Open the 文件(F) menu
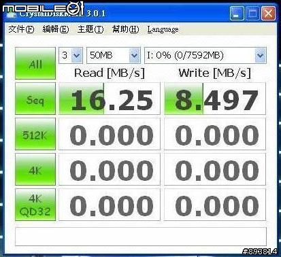This screenshot has width=281, height=257. click(x=21, y=29)
